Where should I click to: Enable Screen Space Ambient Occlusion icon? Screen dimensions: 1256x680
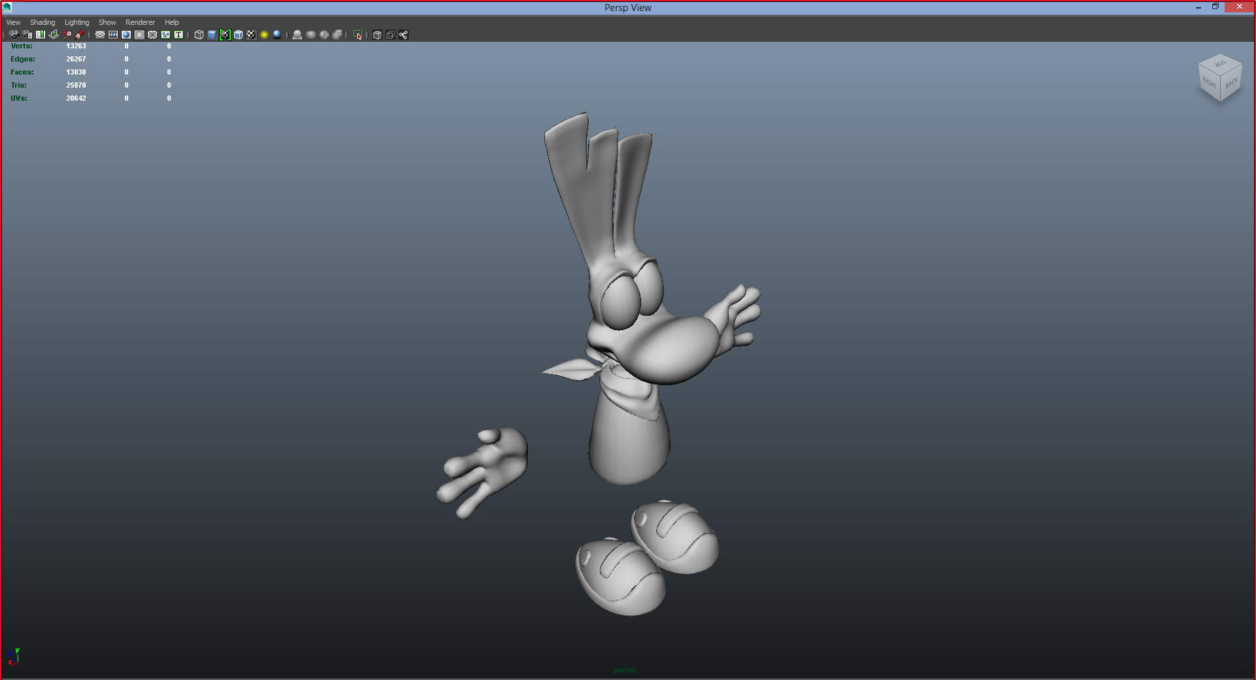297,35
